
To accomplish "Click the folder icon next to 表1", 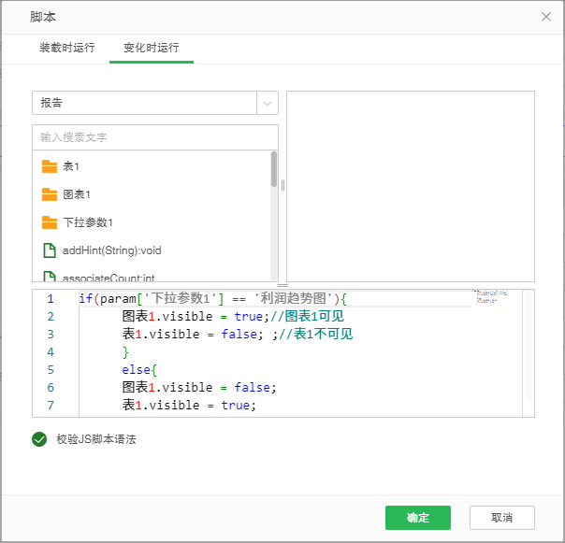I will point(50,166).
